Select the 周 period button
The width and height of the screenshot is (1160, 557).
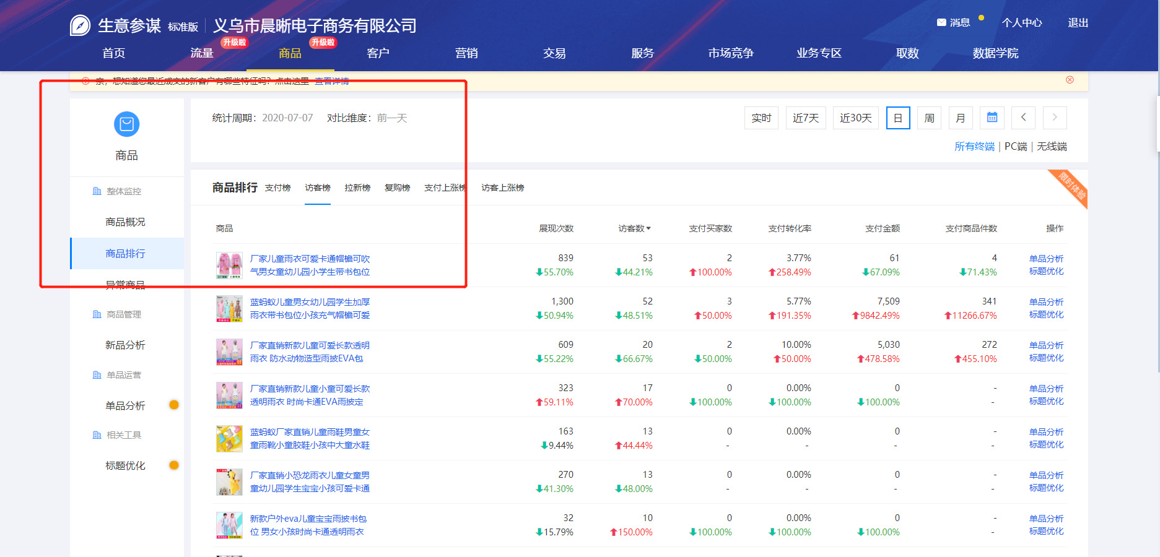click(929, 118)
